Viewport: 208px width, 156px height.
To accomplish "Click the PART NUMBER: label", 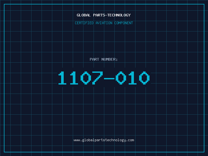I will [x=104, y=59].
